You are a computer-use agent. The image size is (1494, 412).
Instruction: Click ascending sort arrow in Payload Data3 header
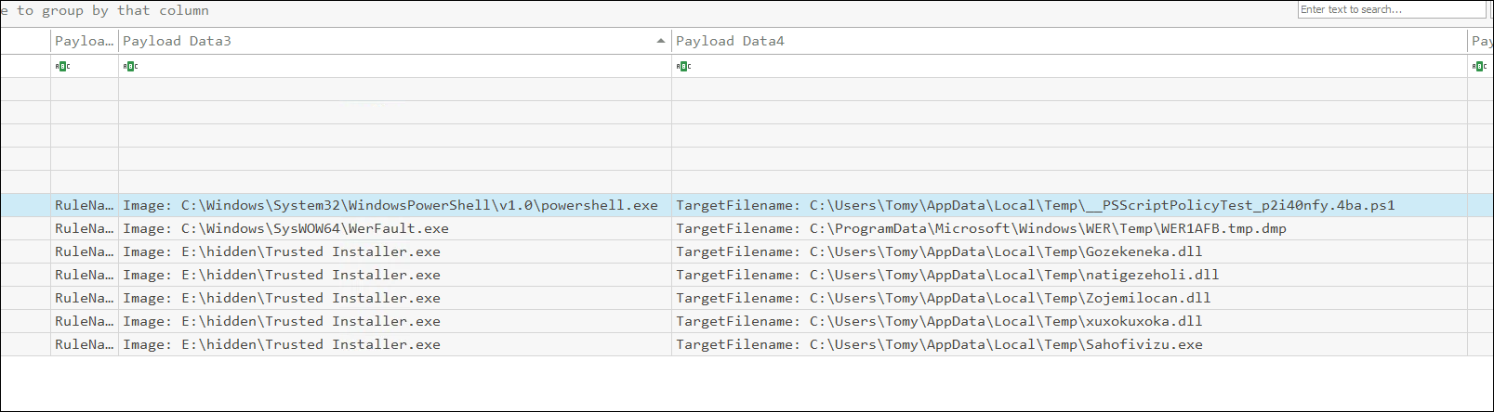pyautogui.click(x=660, y=41)
